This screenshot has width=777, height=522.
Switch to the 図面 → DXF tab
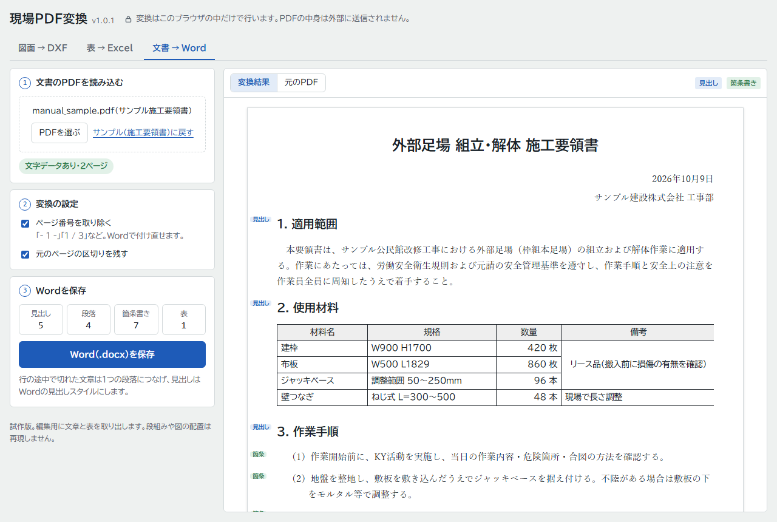point(42,48)
